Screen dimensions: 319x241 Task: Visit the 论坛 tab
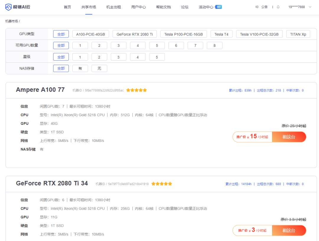185,7
